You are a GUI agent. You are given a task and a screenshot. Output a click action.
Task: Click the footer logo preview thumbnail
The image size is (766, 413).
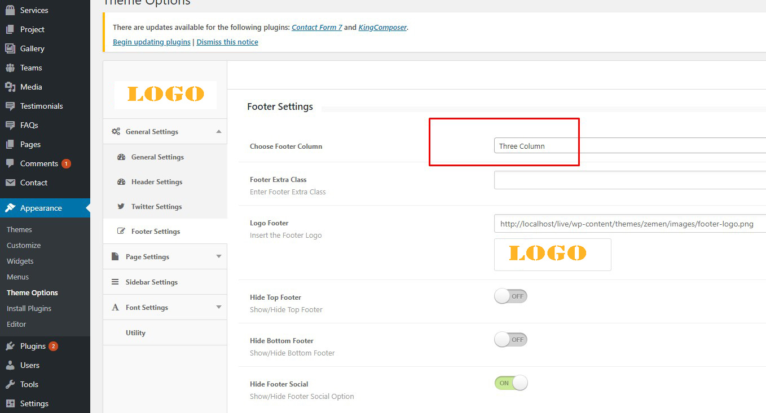pyautogui.click(x=552, y=254)
